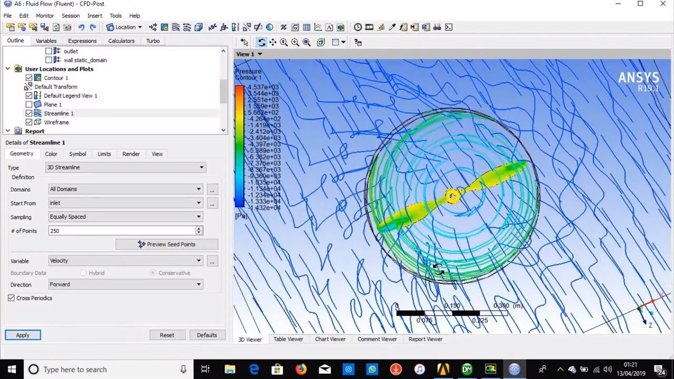Click the Reset button

pyautogui.click(x=167, y=335)
